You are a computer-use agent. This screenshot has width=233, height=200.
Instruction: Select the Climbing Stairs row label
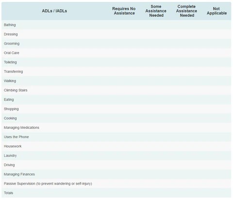(x=16, y=90)
